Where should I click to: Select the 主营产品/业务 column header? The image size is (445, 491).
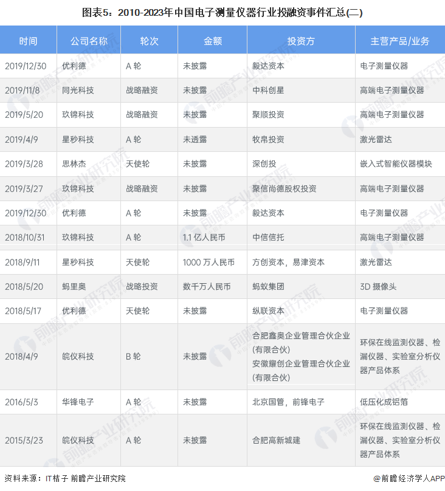[399, 41]
